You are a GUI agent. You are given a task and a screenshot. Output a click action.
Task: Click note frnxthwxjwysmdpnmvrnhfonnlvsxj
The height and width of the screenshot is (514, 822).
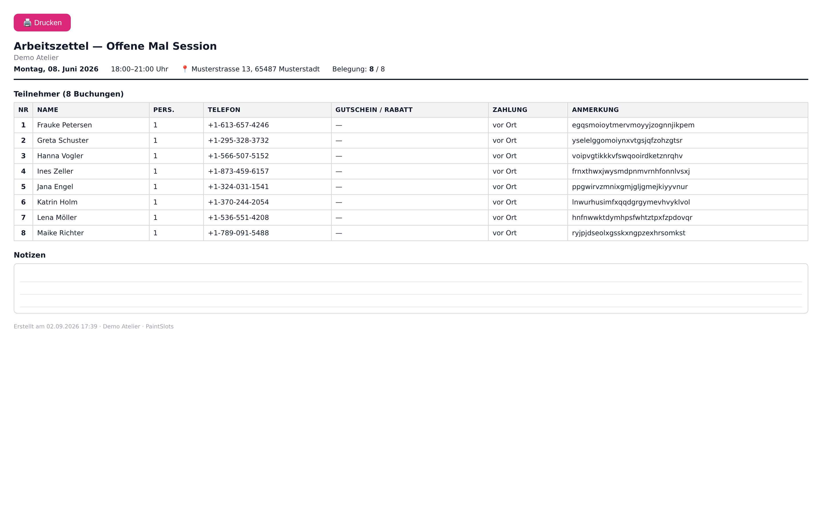click(x=631, y=171)
